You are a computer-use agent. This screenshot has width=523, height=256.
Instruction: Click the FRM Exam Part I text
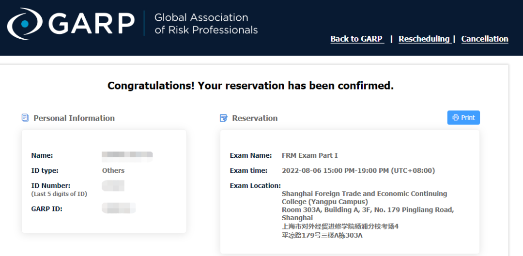[309, 155]
